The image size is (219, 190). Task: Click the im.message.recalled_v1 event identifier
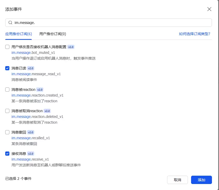coord(31,138)
